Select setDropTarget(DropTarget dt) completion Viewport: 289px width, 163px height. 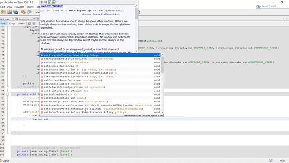[x=100, y=91]
